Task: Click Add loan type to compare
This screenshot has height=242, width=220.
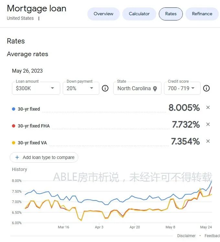Action: pyautogui.click(x=44, y=157)
